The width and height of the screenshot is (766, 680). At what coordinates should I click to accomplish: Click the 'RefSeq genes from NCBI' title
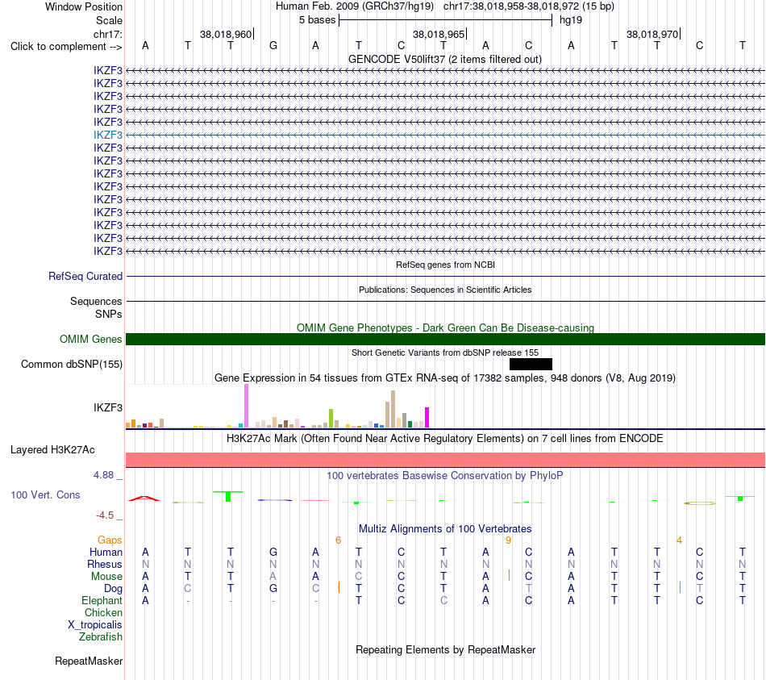coord(445,265)
